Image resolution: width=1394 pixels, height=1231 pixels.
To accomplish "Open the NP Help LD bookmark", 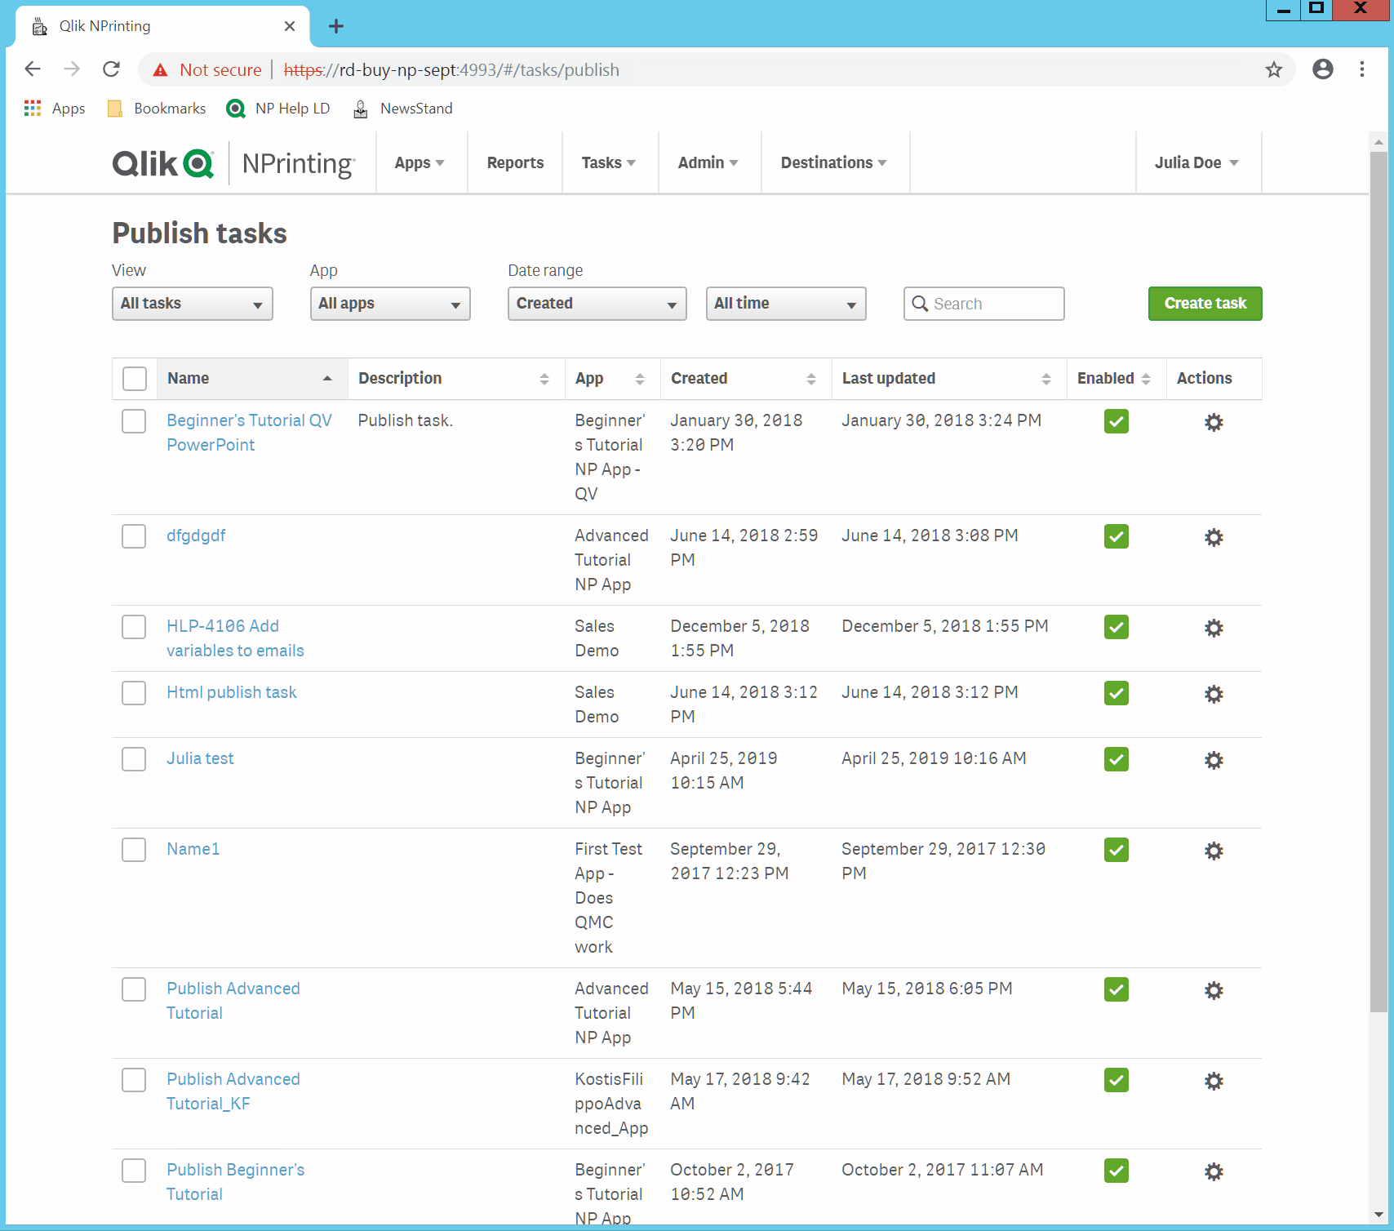I will tap(278, 109).
